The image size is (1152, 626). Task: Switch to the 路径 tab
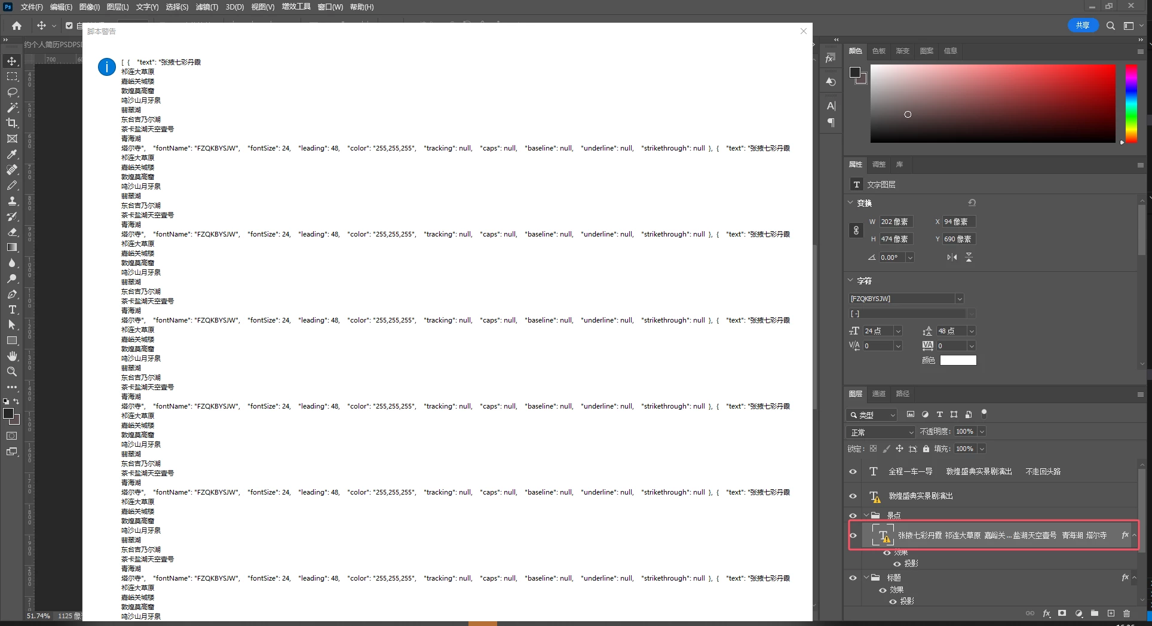coord(902,394)
